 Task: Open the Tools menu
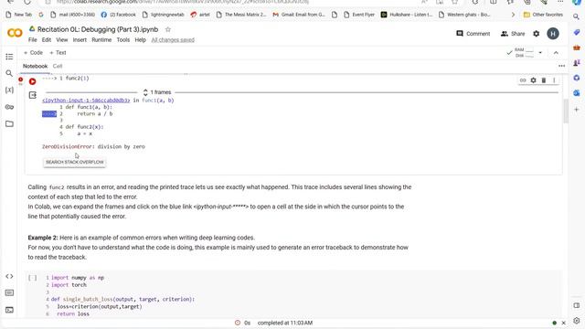[x=122, y=39]
